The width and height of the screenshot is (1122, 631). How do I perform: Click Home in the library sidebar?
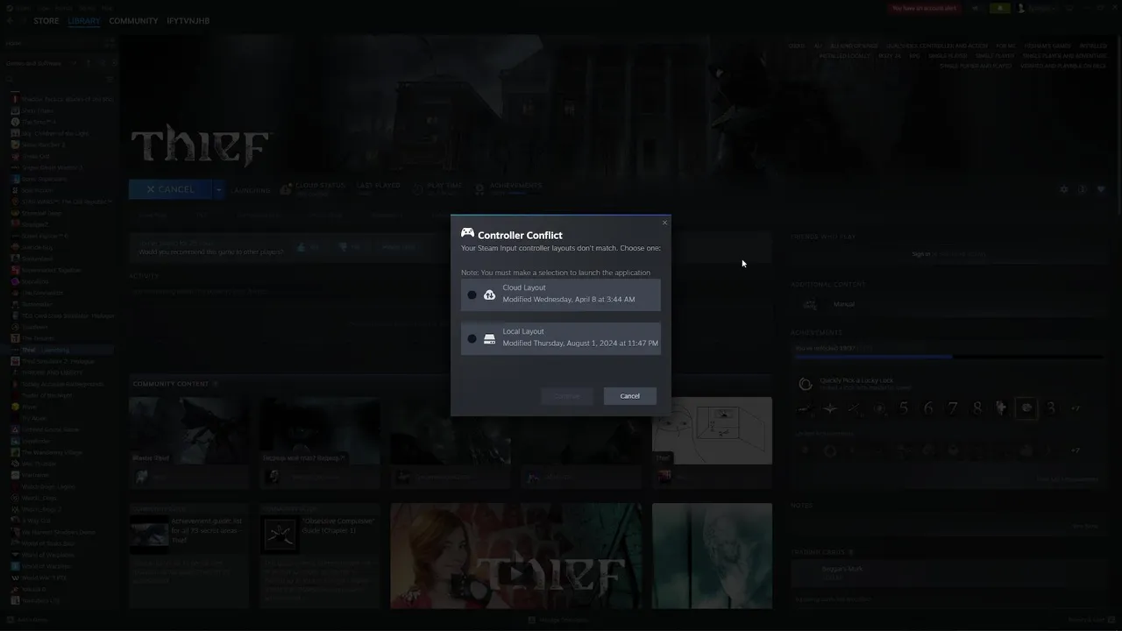point(13,43)
